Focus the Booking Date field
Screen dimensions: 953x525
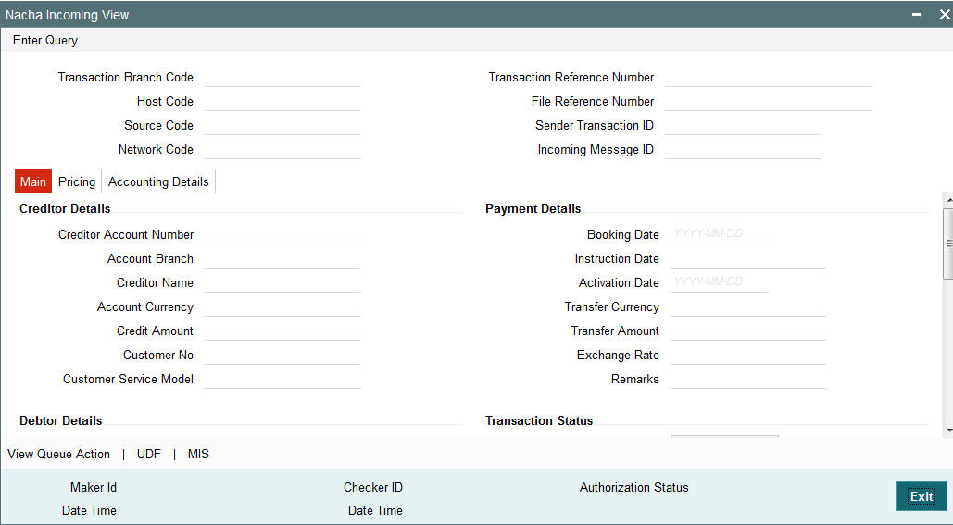(x=719, y=234)
